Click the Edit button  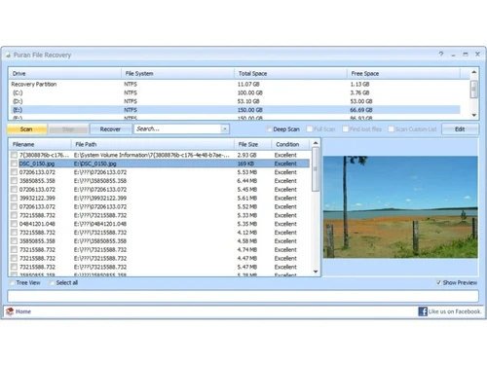[460, 129]
